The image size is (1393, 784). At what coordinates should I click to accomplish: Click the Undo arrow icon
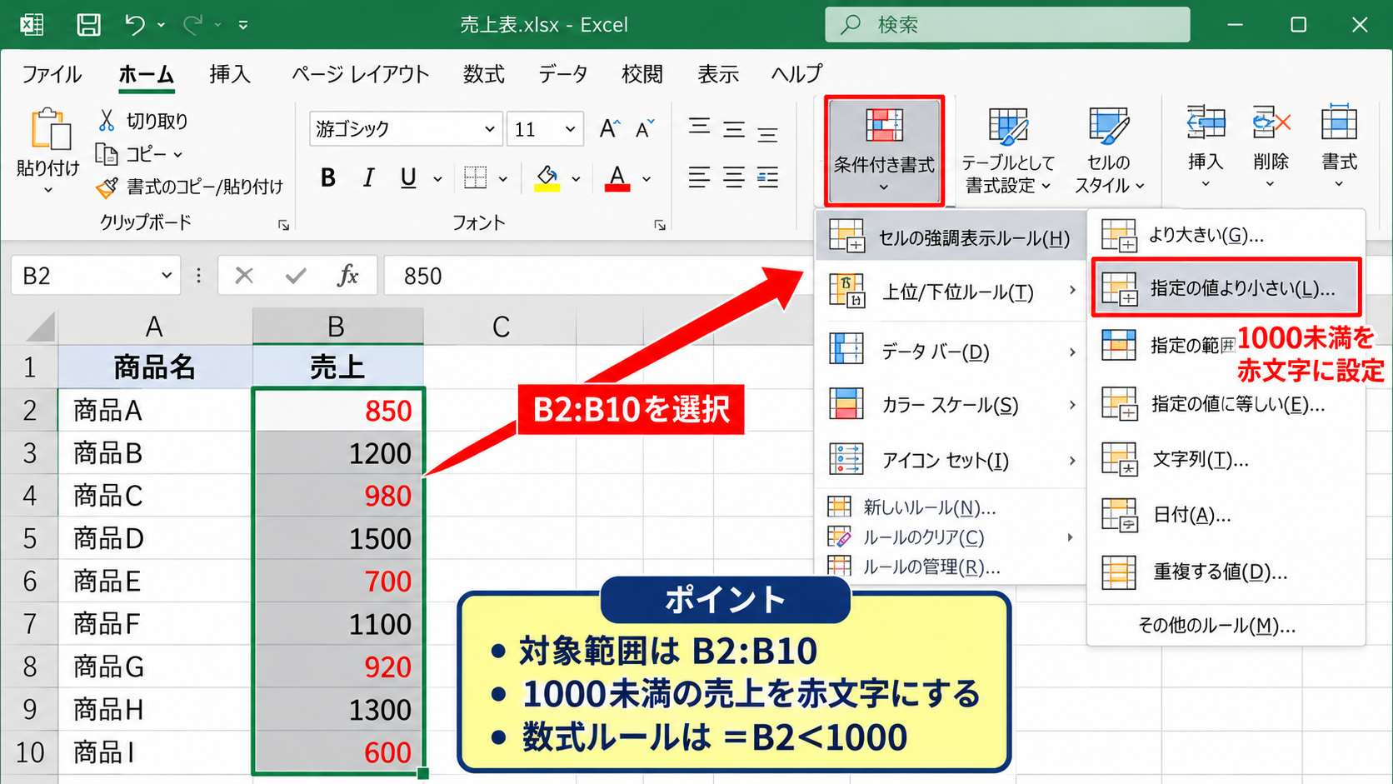(135, 24)
